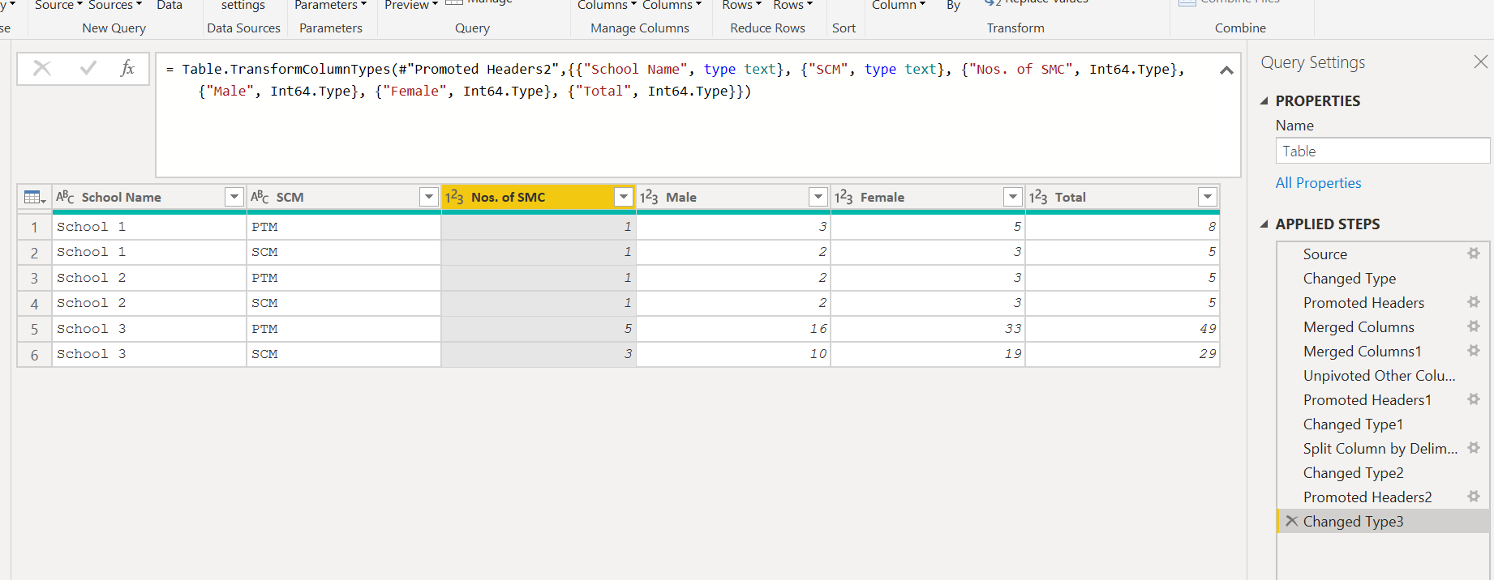Open the School Name column filter dropdown
Image resolution: width=1494 pixels, height=580 pixels.
(234, 197)
